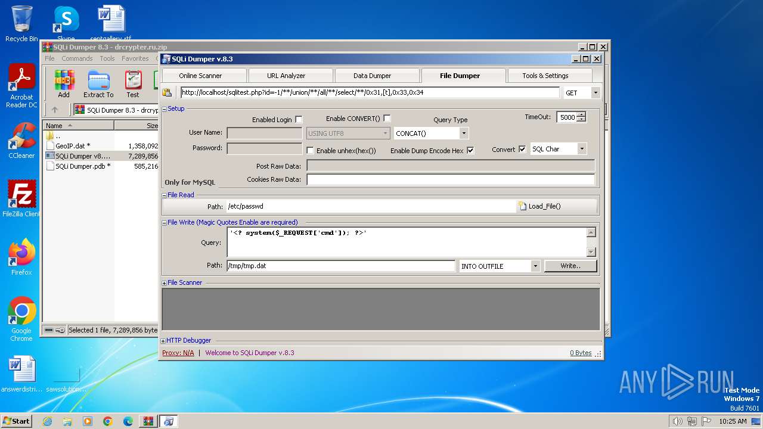This screenshot has width=763, height=429.
Task: Uncheck the Convert checkbox
Action: coord(522,149)
